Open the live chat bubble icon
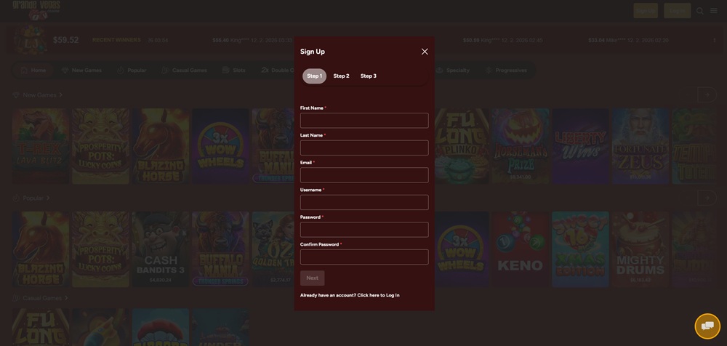727x346 pixels. (707, 326)
